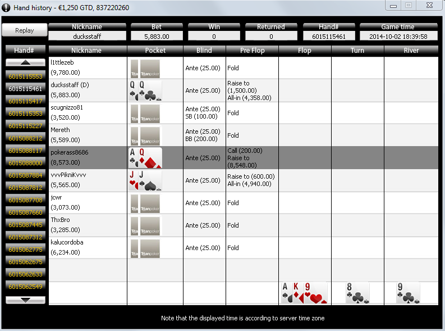The image size is (445, 331).
Task: Click the river card 9 of clubs
Action: pos(408,293)
